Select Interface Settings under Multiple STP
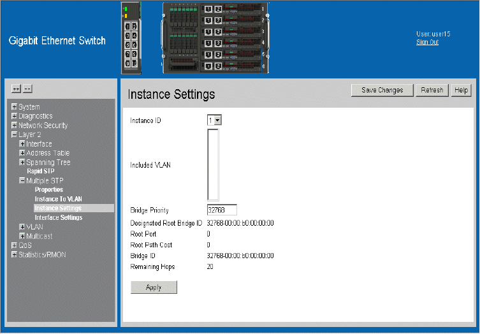The width and height of the screenshot is (480, 334). pos(58,218)
